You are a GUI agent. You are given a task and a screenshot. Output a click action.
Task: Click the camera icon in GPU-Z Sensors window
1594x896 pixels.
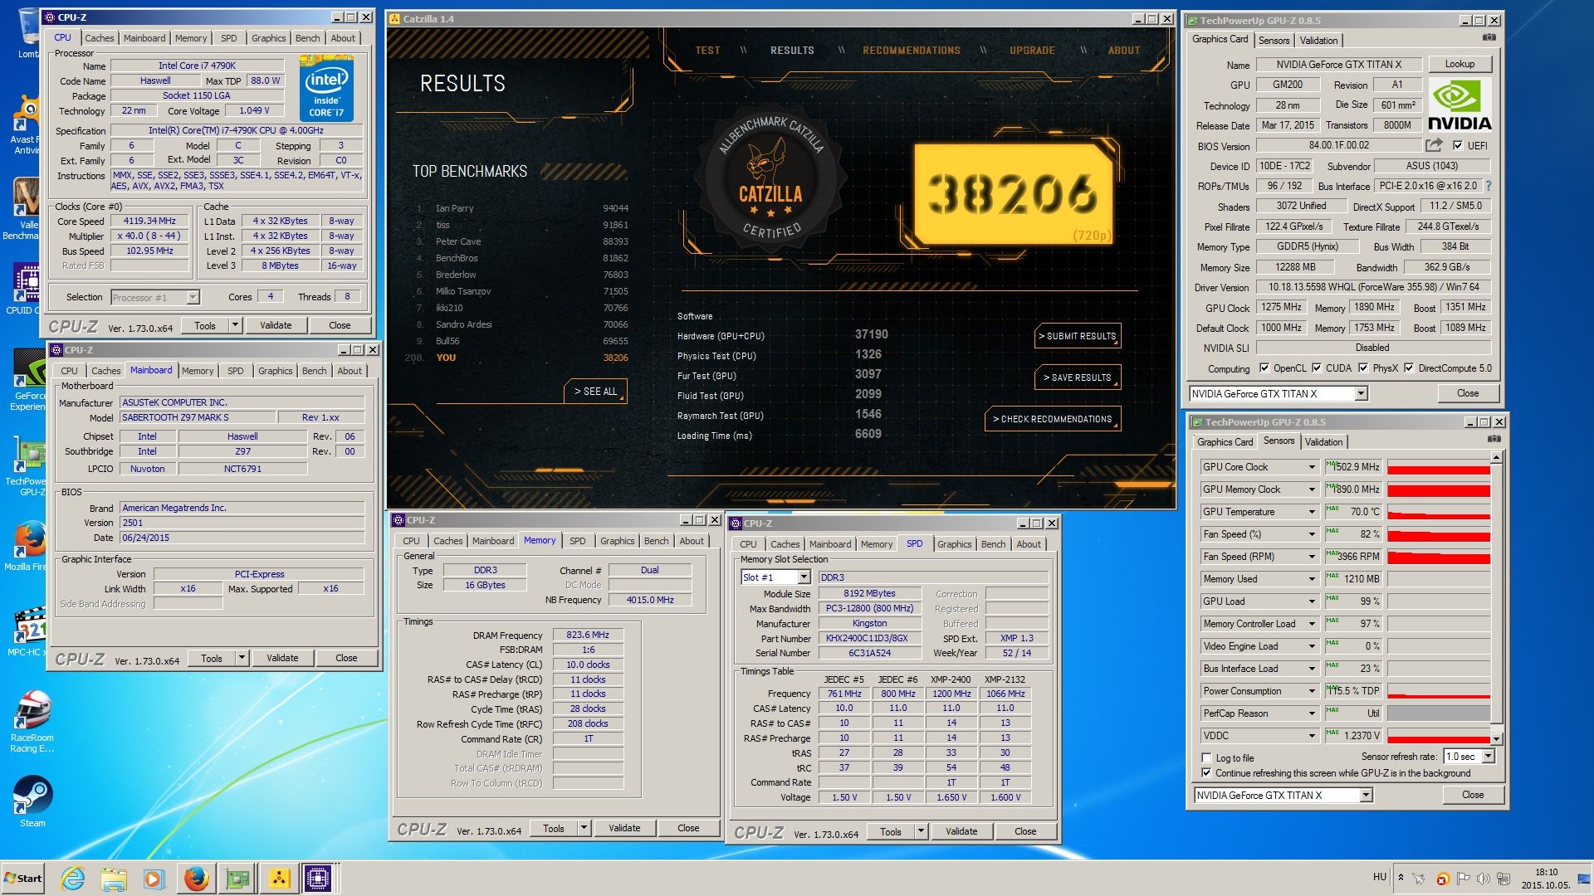(x=1494, y=439)
